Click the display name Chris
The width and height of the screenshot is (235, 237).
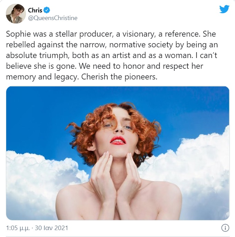pyautogui.click(x=35, y=10)
